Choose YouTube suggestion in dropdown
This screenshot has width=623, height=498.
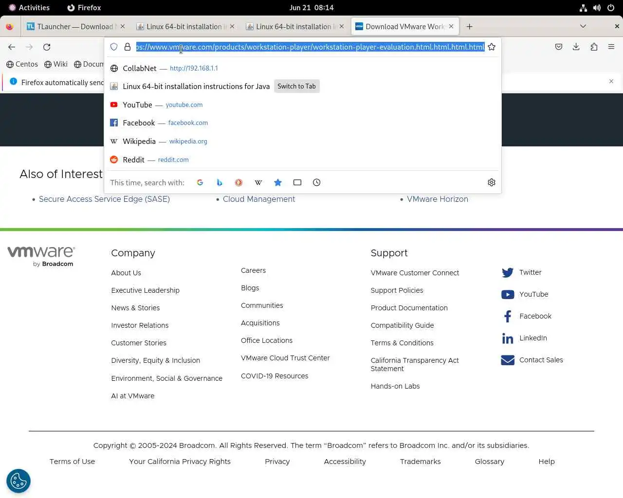pyautogui.click(x=303, y=105)
